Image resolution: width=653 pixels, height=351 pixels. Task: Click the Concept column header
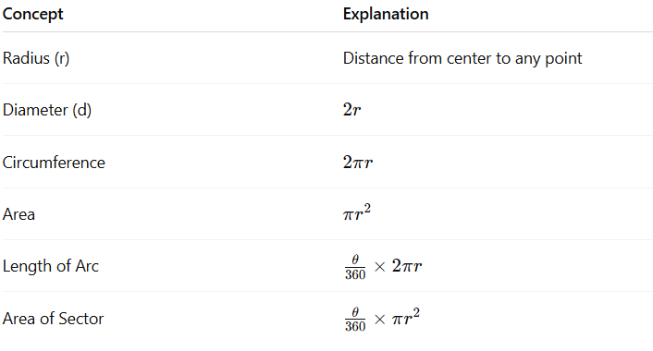click(x=32, y=14)
